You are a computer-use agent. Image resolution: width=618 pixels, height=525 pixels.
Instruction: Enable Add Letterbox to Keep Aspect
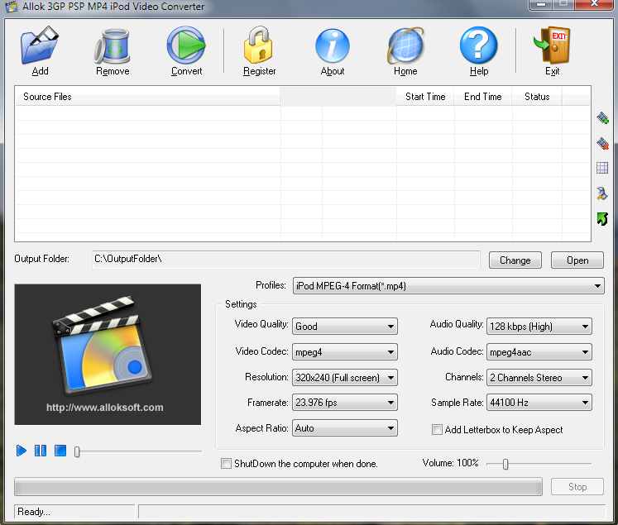(x=437, y=429)
